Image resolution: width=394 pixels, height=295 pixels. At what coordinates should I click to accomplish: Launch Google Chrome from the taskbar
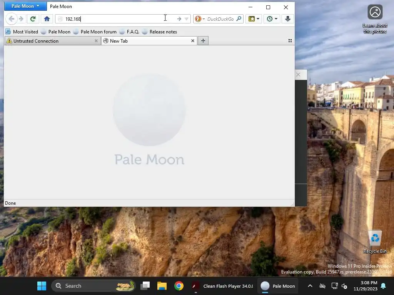pyautogui.click(x=179, y=286)
